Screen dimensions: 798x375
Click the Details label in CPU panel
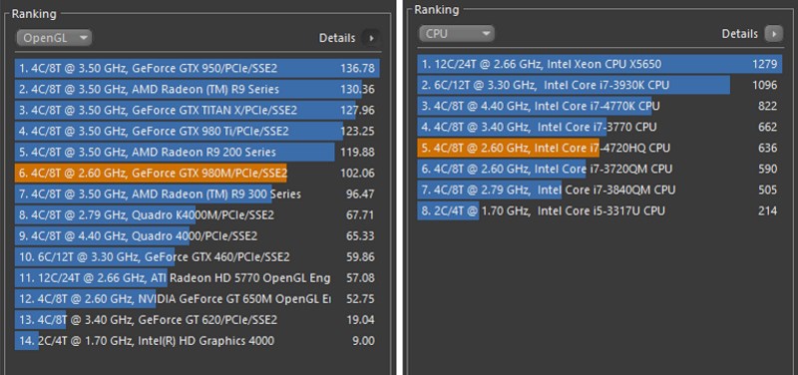point(740,34)
